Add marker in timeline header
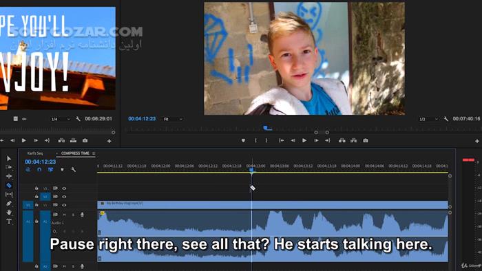Screen dimensions: 482x271 click(62, 169)
